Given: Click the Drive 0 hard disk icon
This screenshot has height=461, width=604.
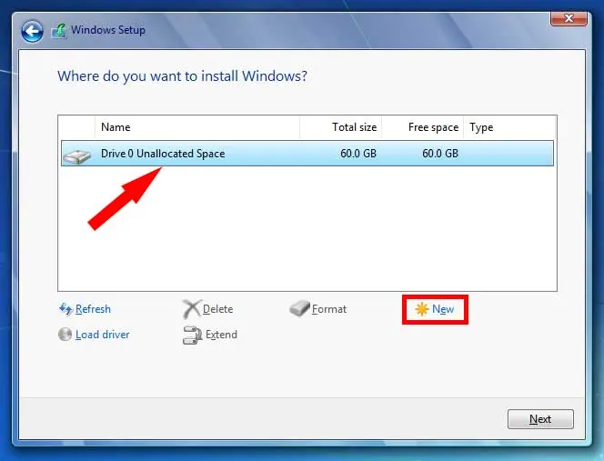Looking at the screenshot, I should (x=77, y=155).
